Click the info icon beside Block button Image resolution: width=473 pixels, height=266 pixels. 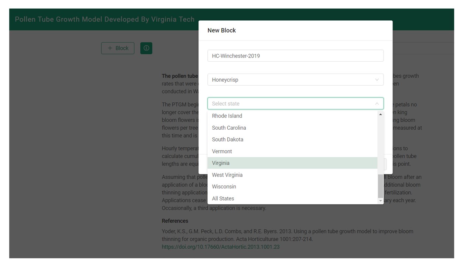coord(146,48)
